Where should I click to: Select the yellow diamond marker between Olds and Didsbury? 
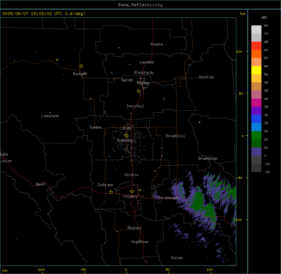126,136
